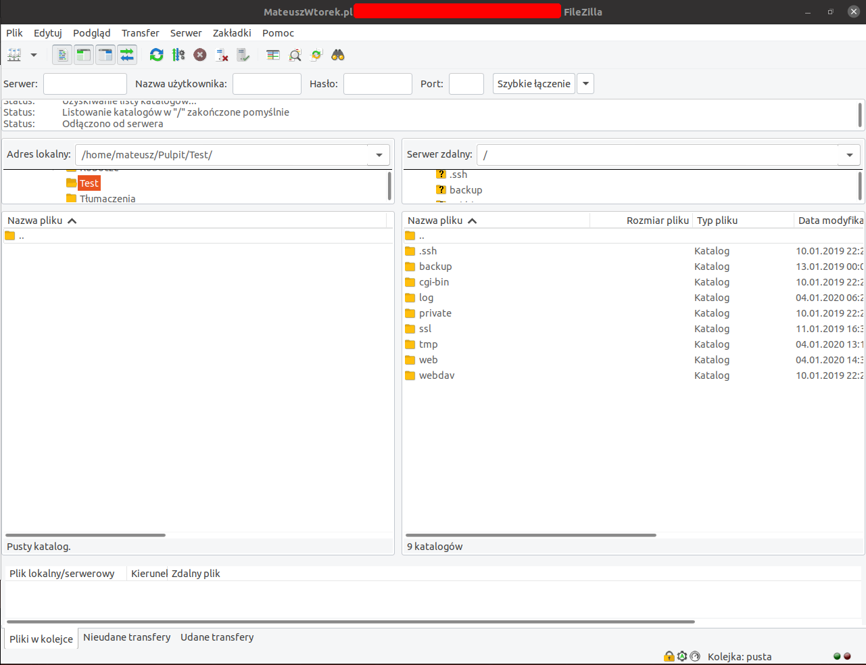Sort remote list by Nazwa pliku header
Image resolution: width=866 pixels, height=665 pixels.
[x=496, y=221]
